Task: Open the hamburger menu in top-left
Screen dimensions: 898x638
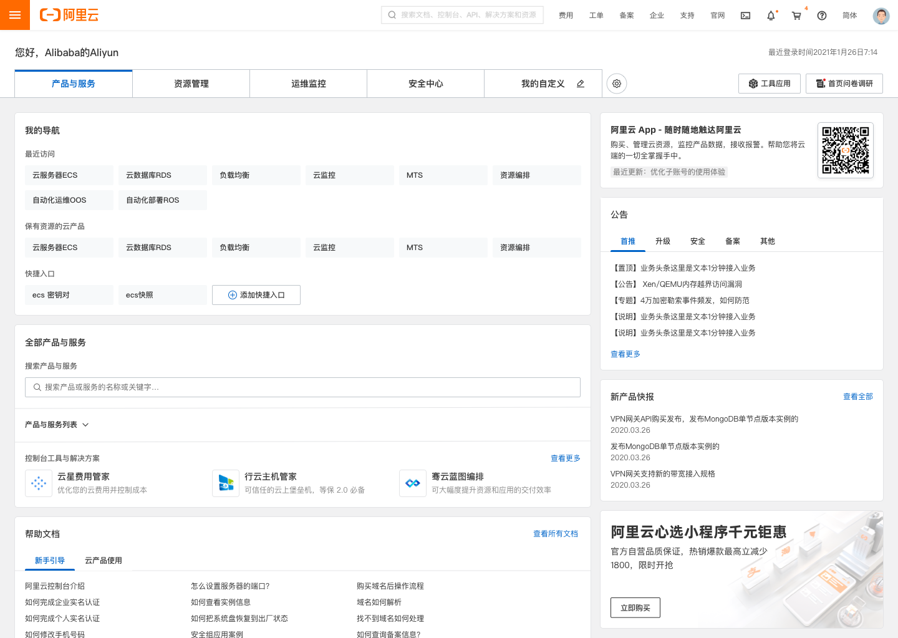Action: (15, 15)
